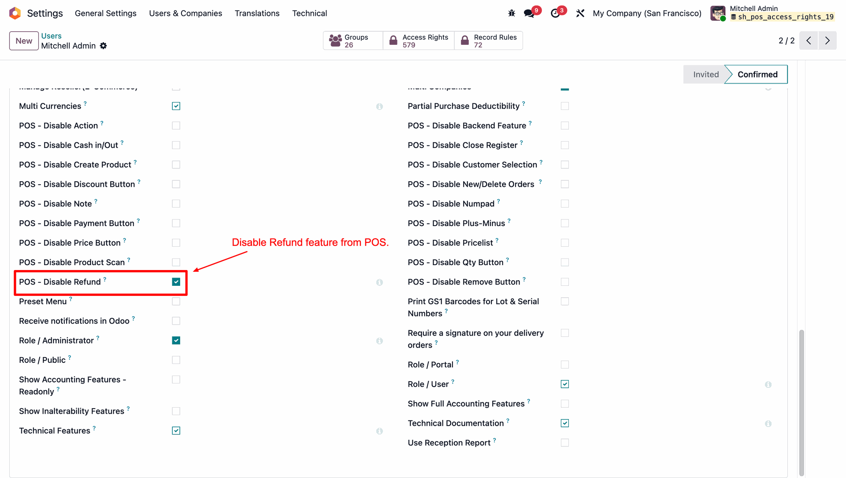Image resolution: width=846 pixels, height=478 pixels.
Task: Click the wrench and screwdriver tools icon
Action: (580, 13)
